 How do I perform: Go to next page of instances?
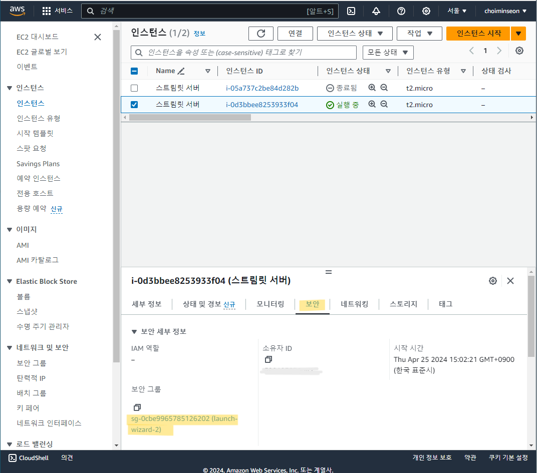(499, 51)
